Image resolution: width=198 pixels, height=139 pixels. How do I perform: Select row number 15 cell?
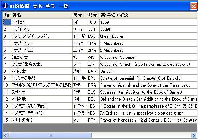click(7, 120)
